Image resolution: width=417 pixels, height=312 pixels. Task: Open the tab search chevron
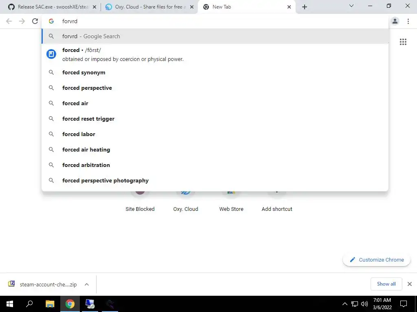(x=351, y=6)
